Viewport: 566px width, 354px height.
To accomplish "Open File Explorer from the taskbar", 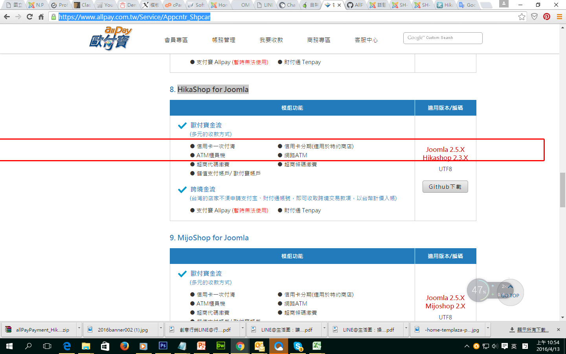I will [x=86, y=346].
